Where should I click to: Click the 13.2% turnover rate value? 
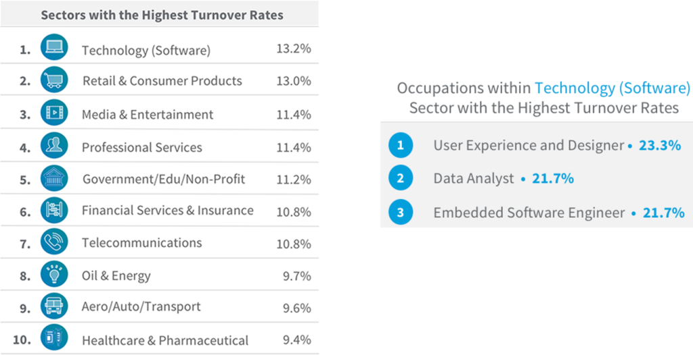tap(294, 49)
